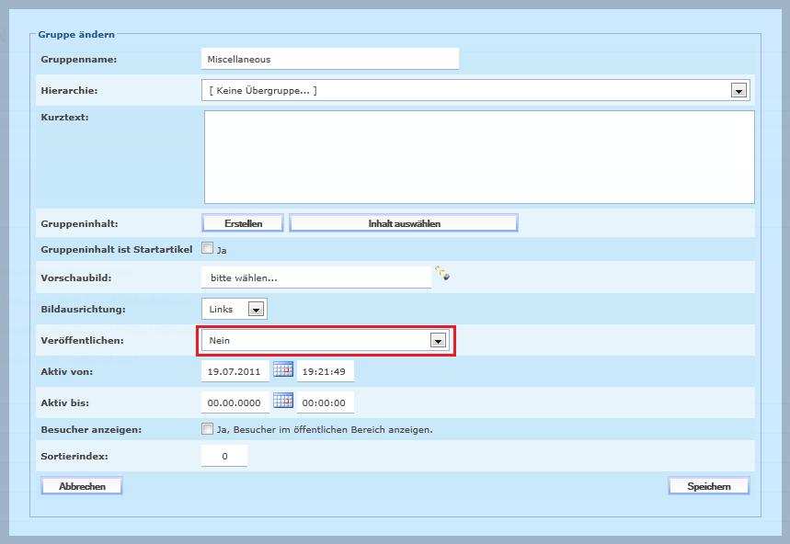Tick the Gruppeninhalt ist Startartikel checkbox
Screen dimensions: 790x544
208,247
